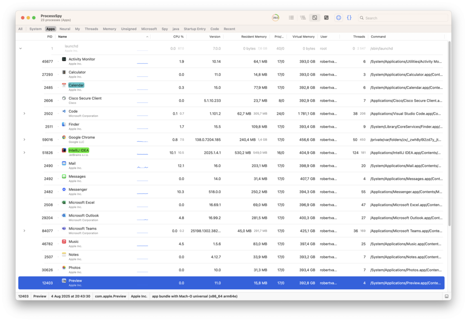This screenshot has height=321, width=467.
Task: Select the Microsoft filter tab
Action: click(x=149, y=29)
